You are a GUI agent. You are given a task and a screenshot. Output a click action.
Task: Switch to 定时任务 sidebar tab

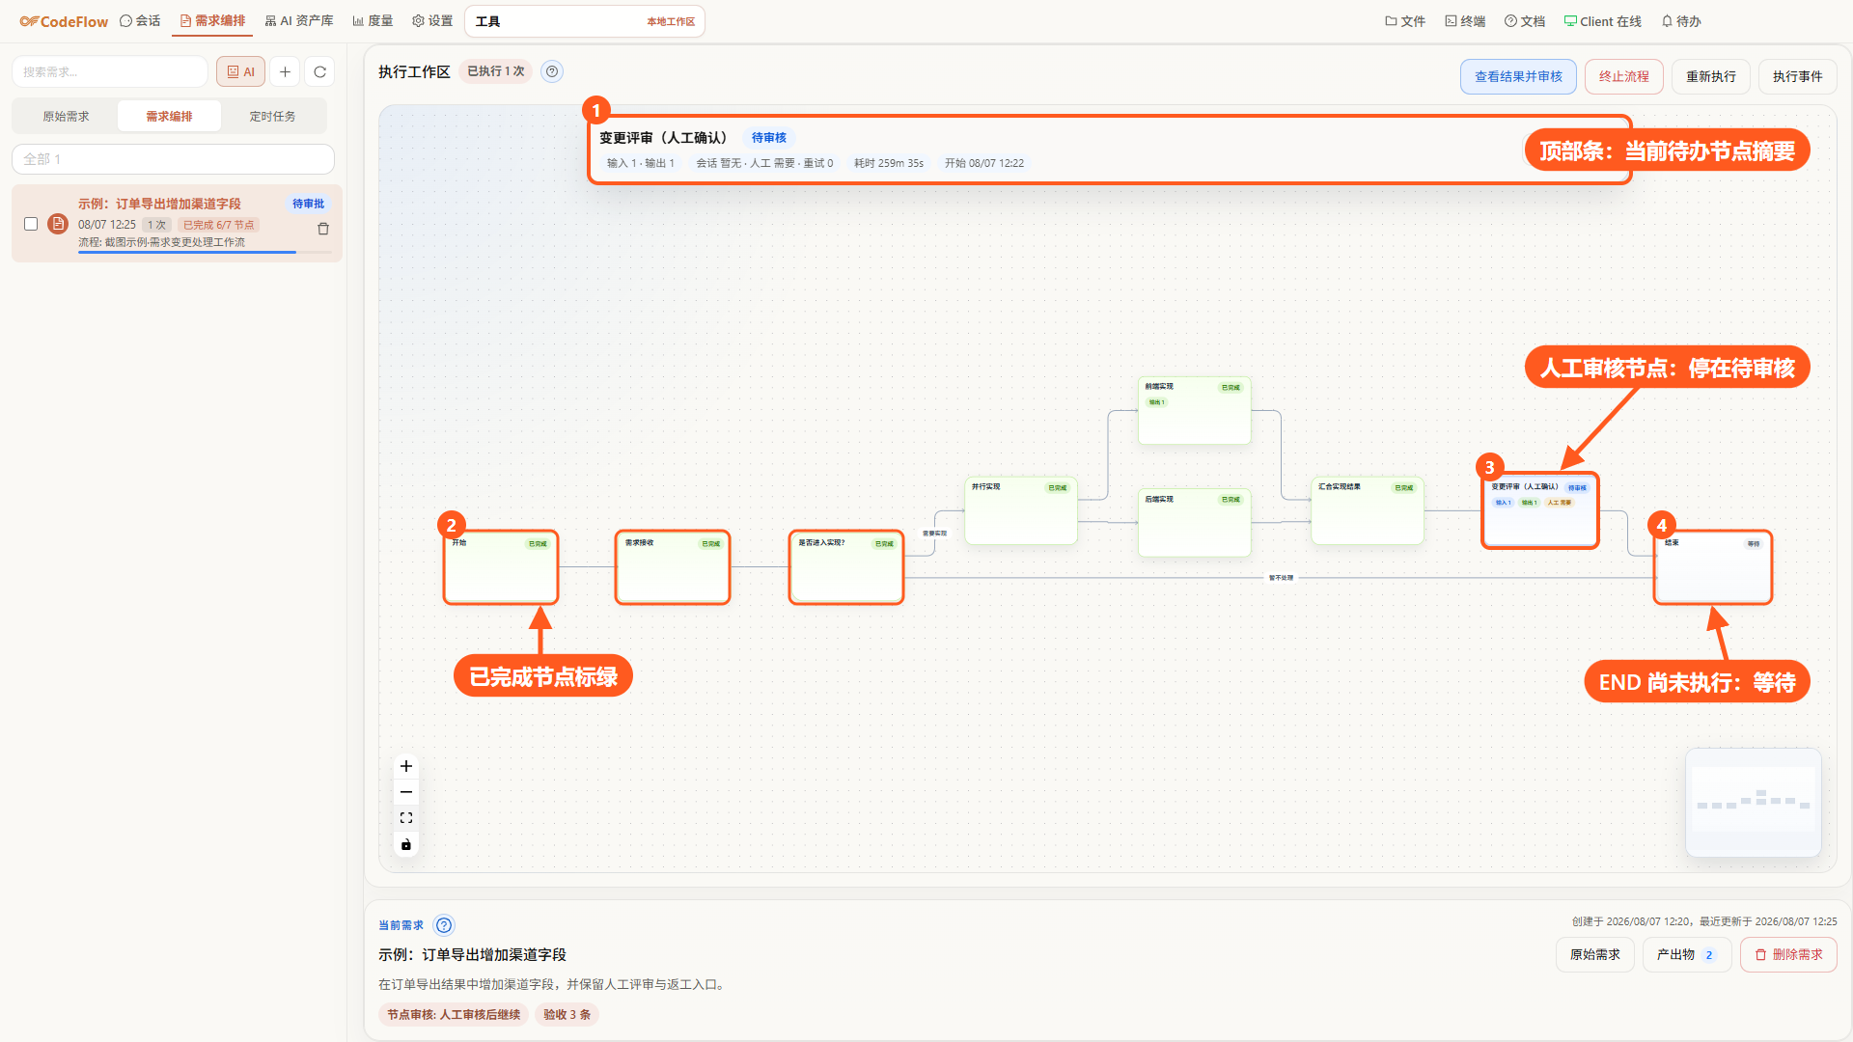click(272, 116)
